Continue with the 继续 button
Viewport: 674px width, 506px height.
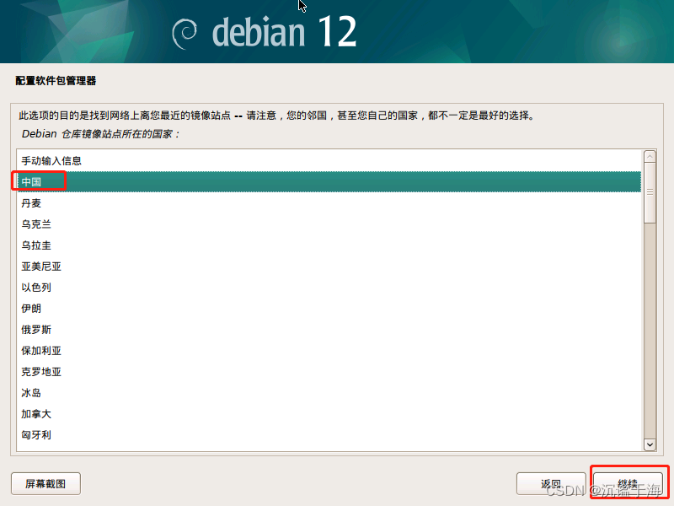tap(628, 483)
